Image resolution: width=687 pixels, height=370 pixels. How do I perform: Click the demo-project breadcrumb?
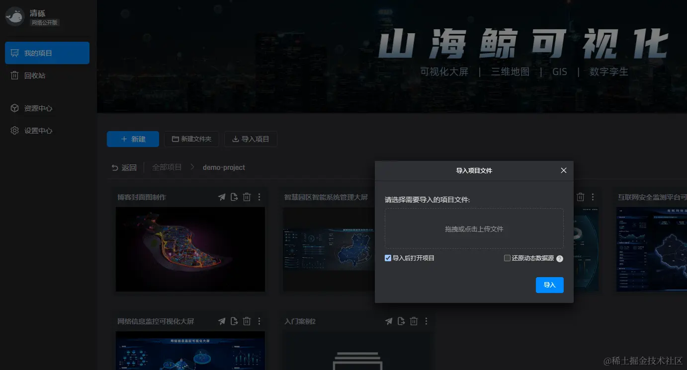pyautogui.click(x=224, y=167)
